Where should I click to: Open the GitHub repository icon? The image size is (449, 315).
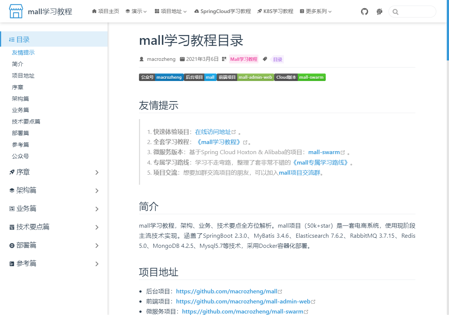pyautogui.click(x=365, y=12)
